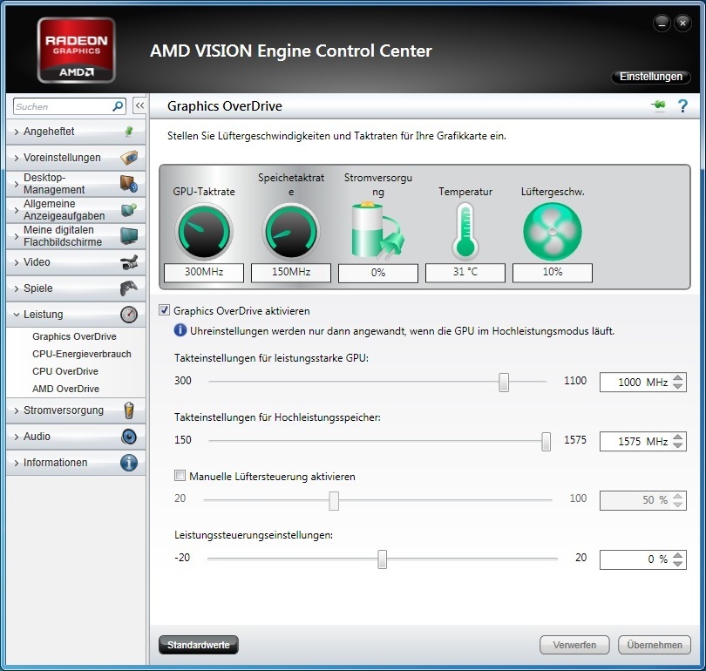This screenshot has width=706, height=671.
Task: Open AMD OverDrive page
Action: 65,389
